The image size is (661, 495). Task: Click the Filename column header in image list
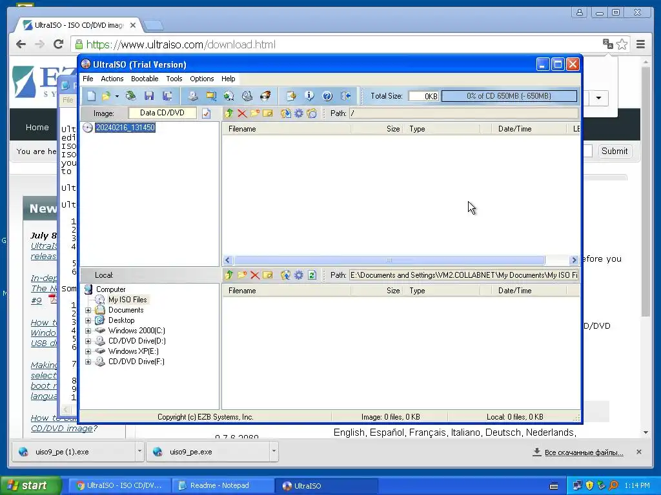(287, 129)
